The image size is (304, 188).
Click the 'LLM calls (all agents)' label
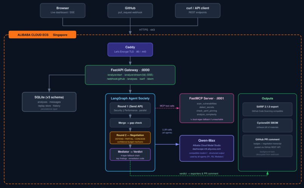[x=167, y=131]
